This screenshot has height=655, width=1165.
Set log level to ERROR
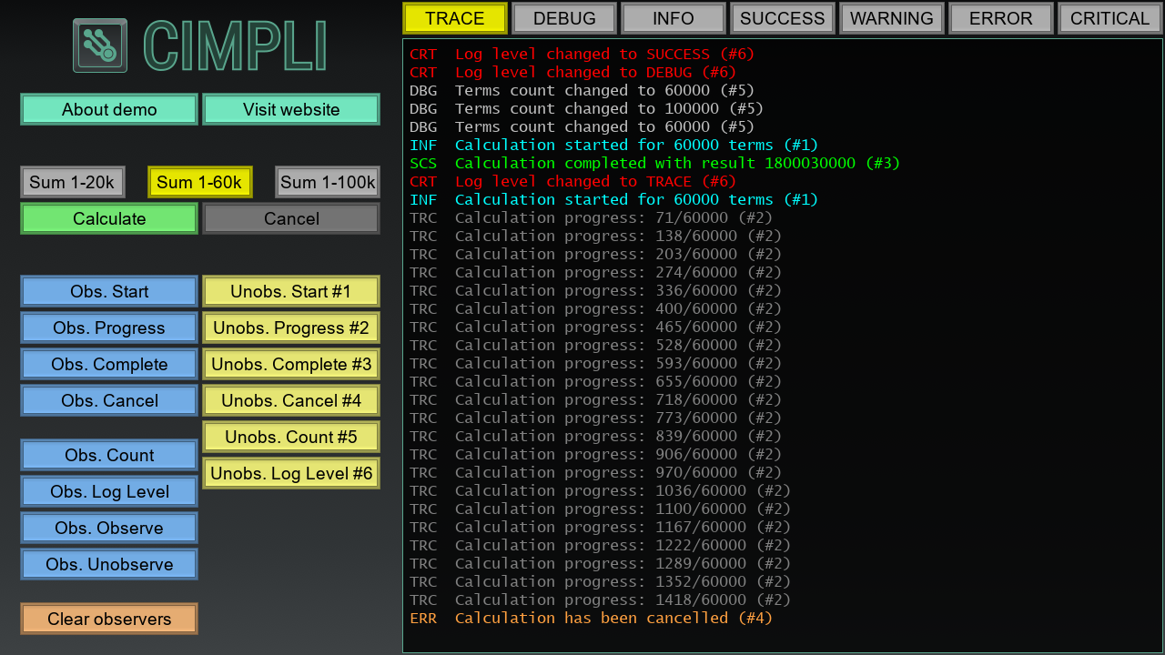pos(1001,18)
